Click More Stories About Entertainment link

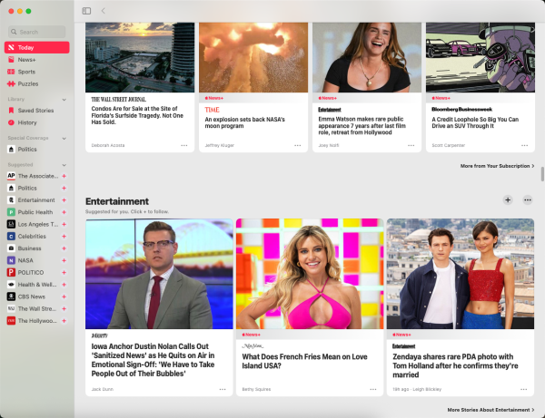pyautogui.click(x=490, y=410)
